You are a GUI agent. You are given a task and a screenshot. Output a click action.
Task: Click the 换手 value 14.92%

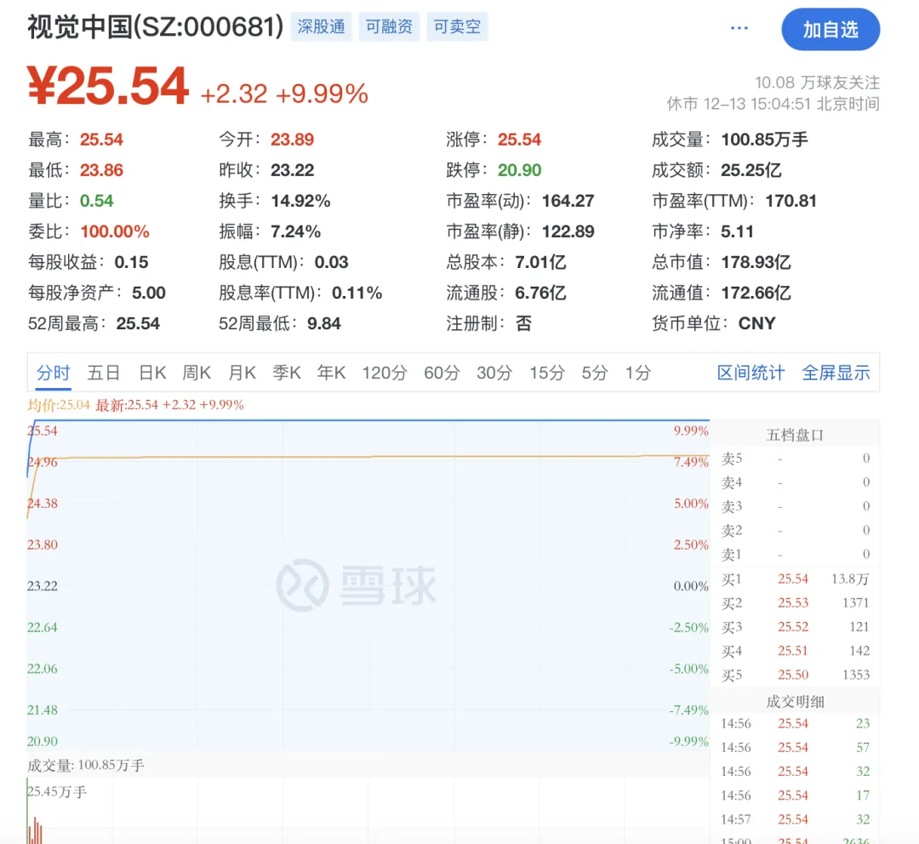tap(300, 201)
